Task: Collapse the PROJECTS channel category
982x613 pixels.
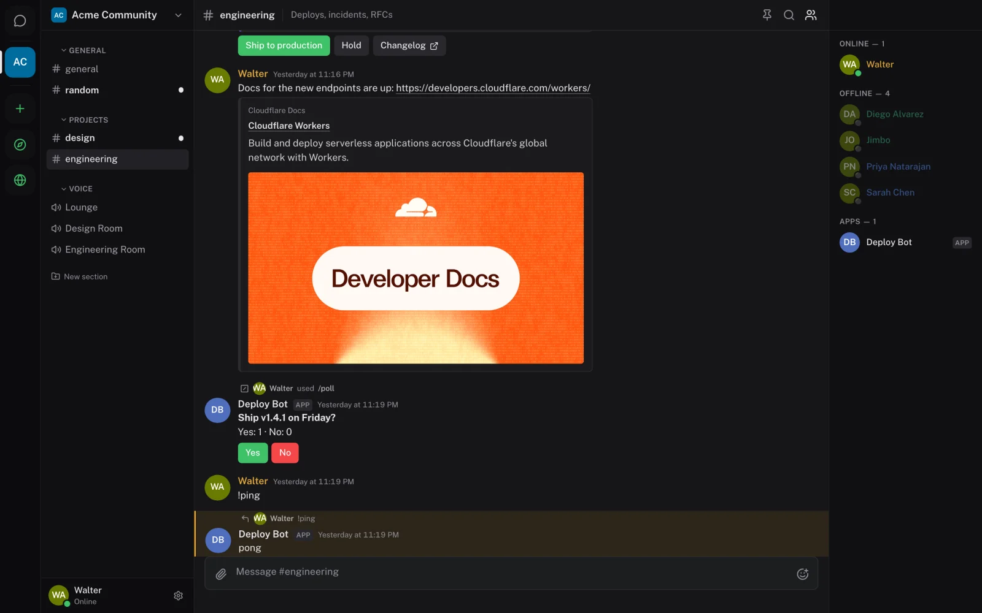Action: (x=85, y=120)
